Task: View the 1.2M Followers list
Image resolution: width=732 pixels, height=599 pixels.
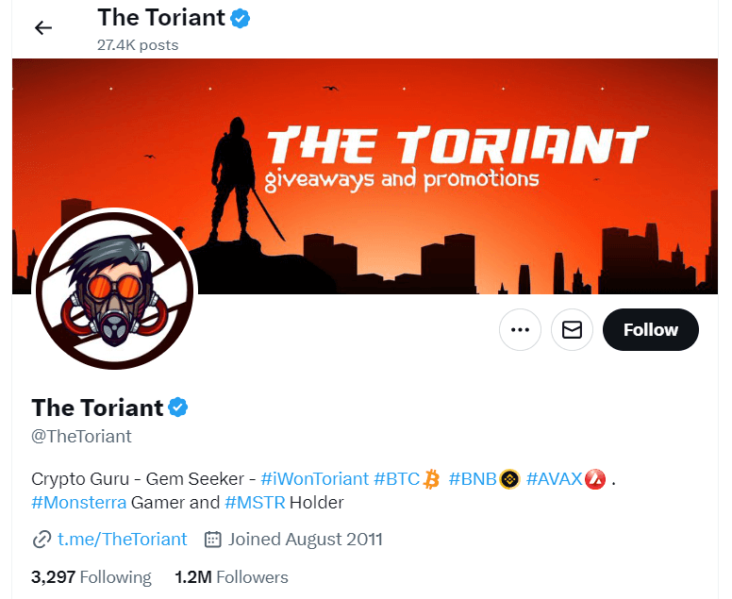Action: (x=231, y=577)
